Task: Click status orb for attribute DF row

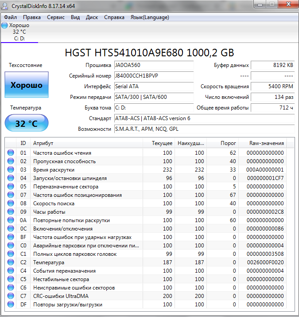Action: [11, 305]
